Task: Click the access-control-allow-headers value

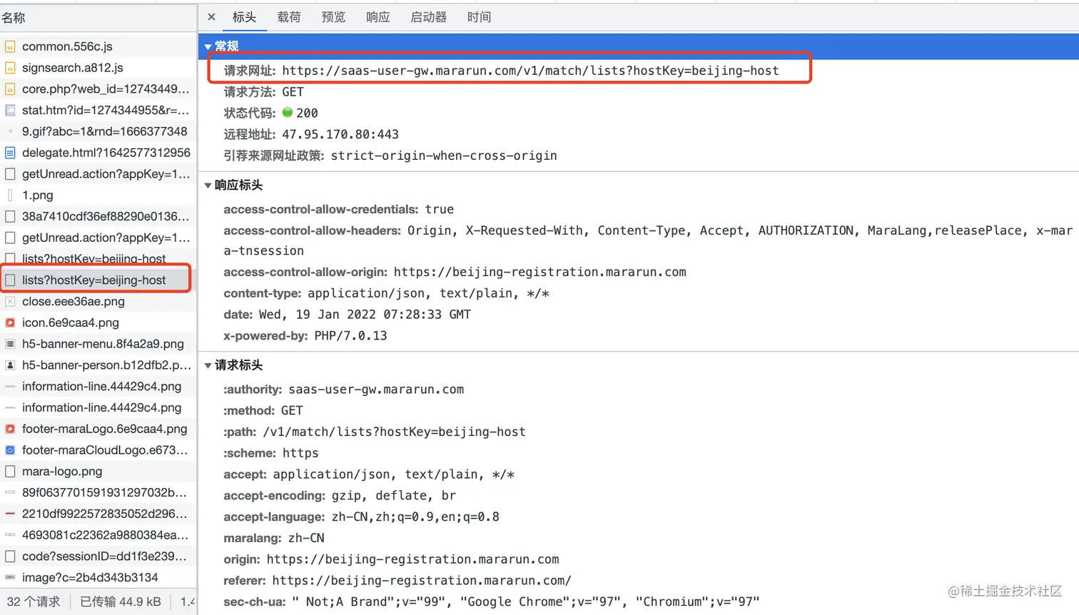Action: click(648, 240)
